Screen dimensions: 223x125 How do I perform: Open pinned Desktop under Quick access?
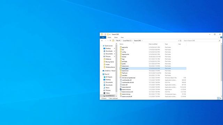tap(108, 49)
